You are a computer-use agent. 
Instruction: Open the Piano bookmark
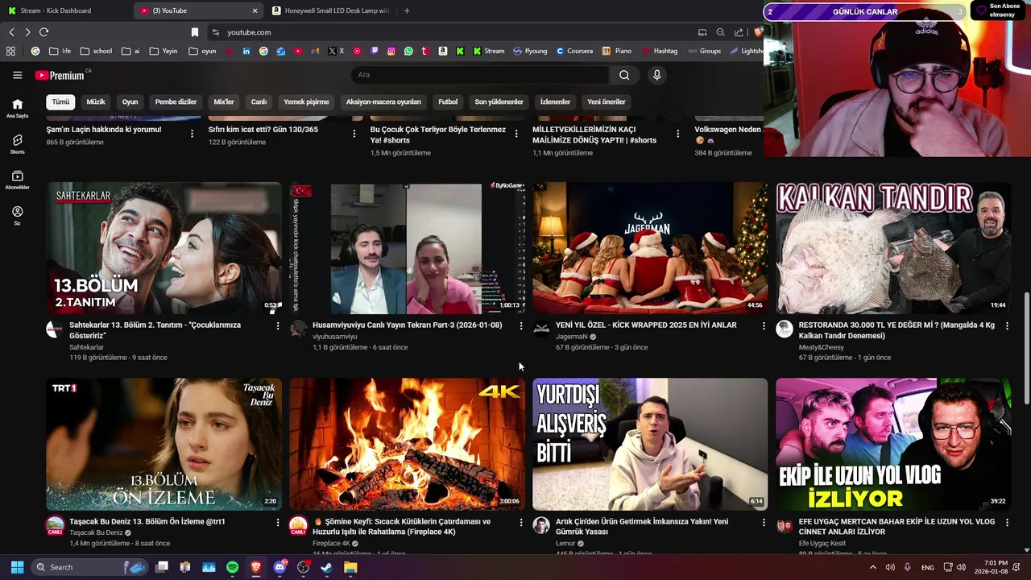617,51
